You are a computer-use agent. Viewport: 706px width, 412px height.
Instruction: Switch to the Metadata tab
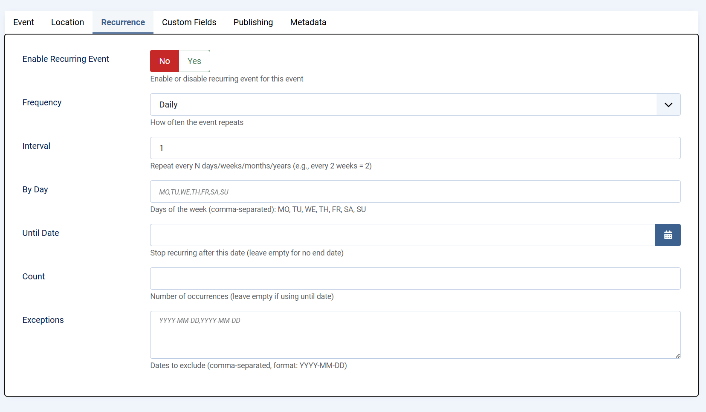308,22
